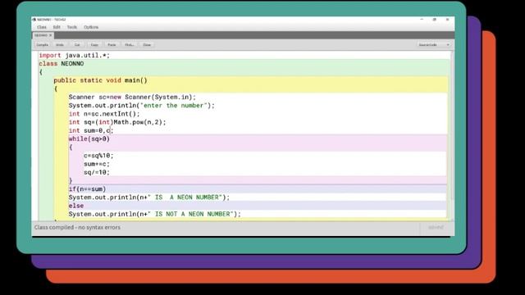Image resolution: width=525 pixels, height=295 pixels.
Task: Click the Copy button
Action: click(94, 45)
